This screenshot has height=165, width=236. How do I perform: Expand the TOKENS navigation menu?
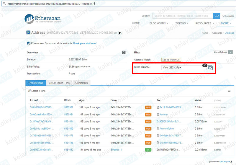[182, 23]
